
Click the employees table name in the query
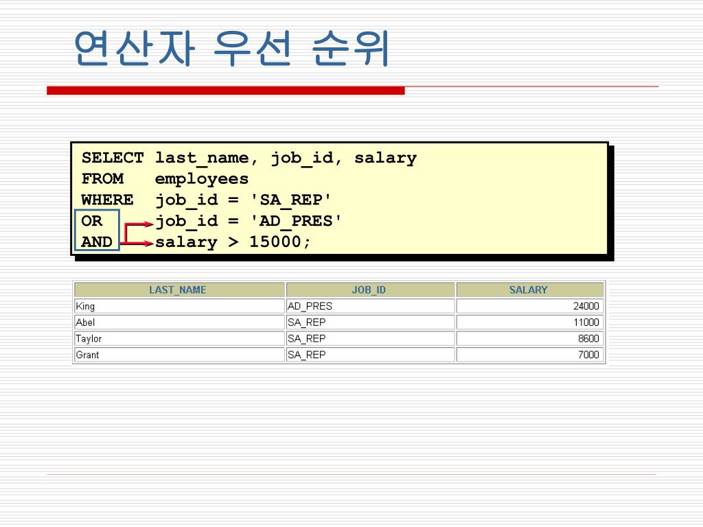coord(202,180)
